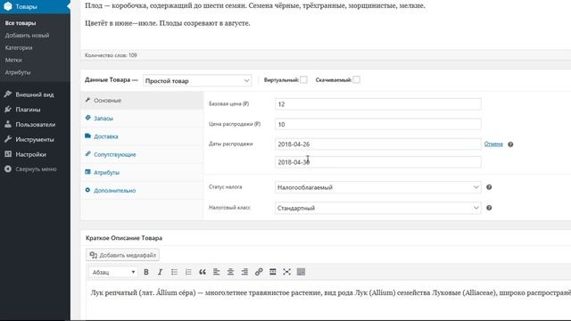Open Добавить новый product page
571x321 pixels.
click(27, 36)
